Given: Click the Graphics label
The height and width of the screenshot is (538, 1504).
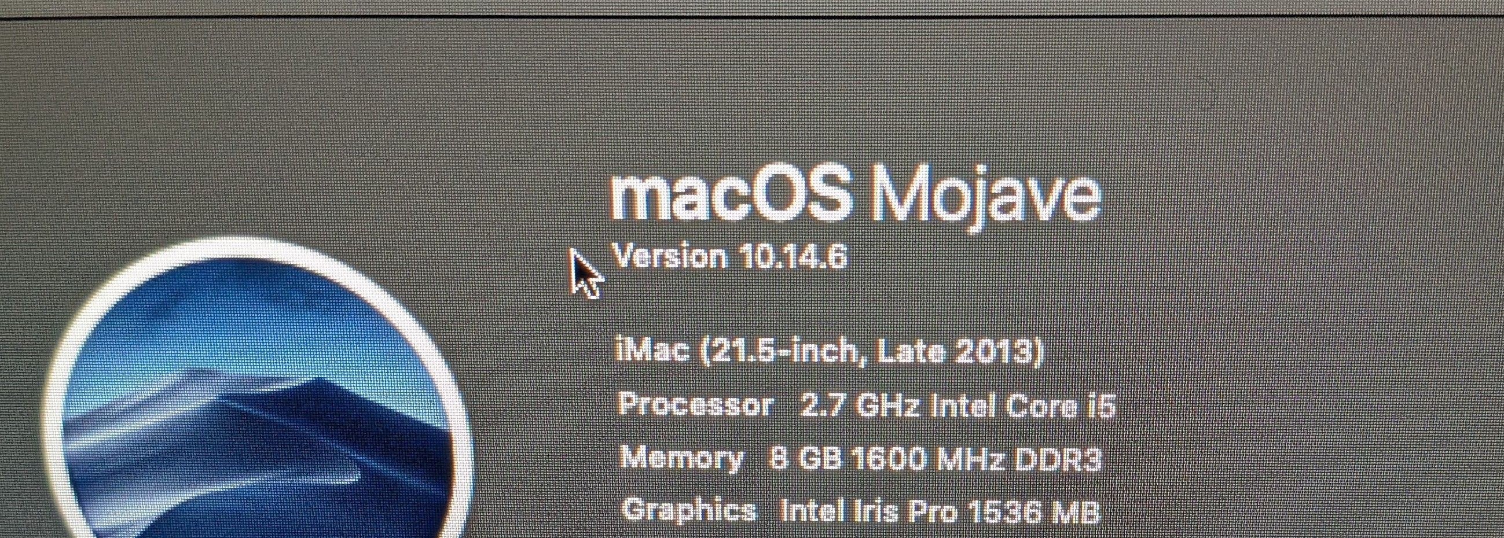Looking at the screenshot, I should [688, 511].
